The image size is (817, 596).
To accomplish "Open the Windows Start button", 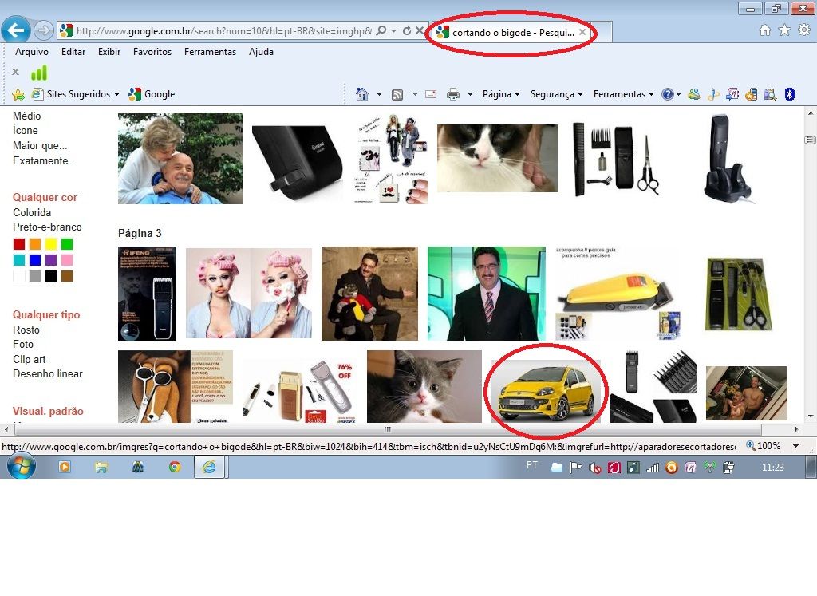I will tap(20, 467).
